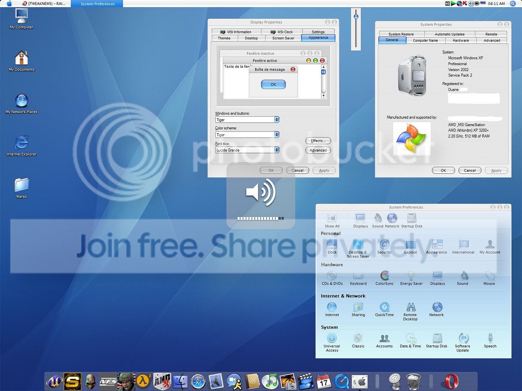
Task: Select the Desktop tab in Display Properties
Action: click(251, 38)
